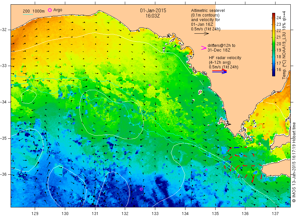This screenshot has width=298, height=218.
Task: Click the 'drifters@12h to' label
Action: point(222,46)
